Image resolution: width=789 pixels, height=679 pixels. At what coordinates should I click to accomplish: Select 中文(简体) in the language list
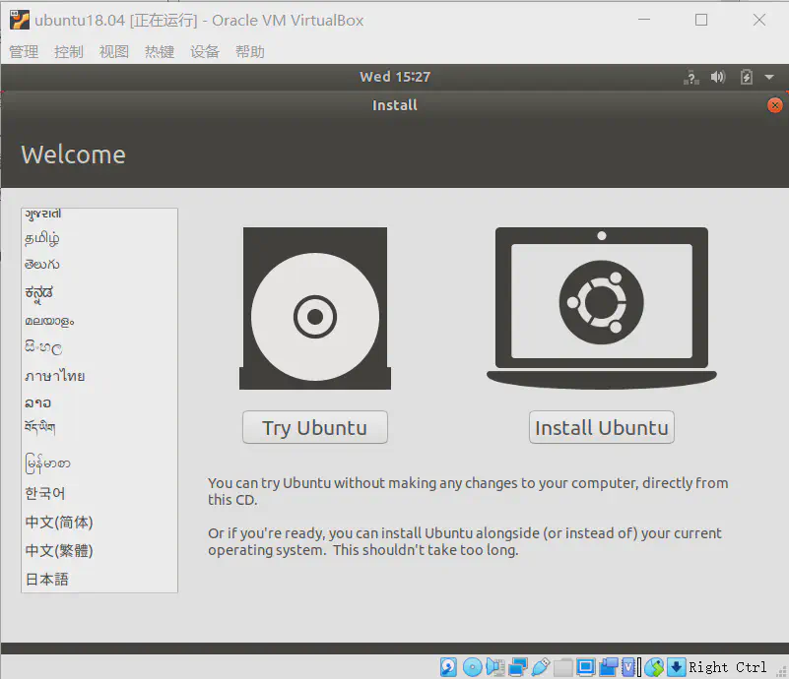click(59, 523)
